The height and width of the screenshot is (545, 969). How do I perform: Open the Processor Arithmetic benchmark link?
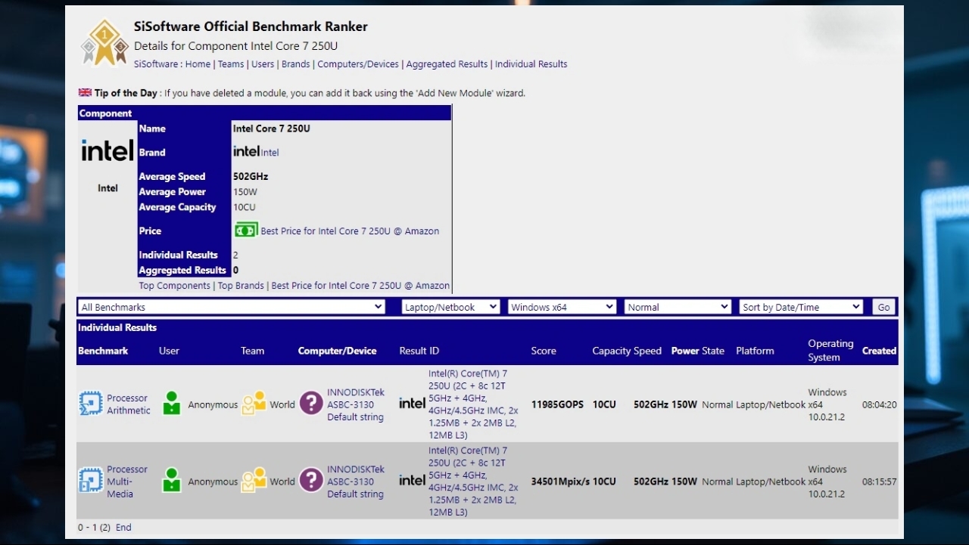[129, 404]
